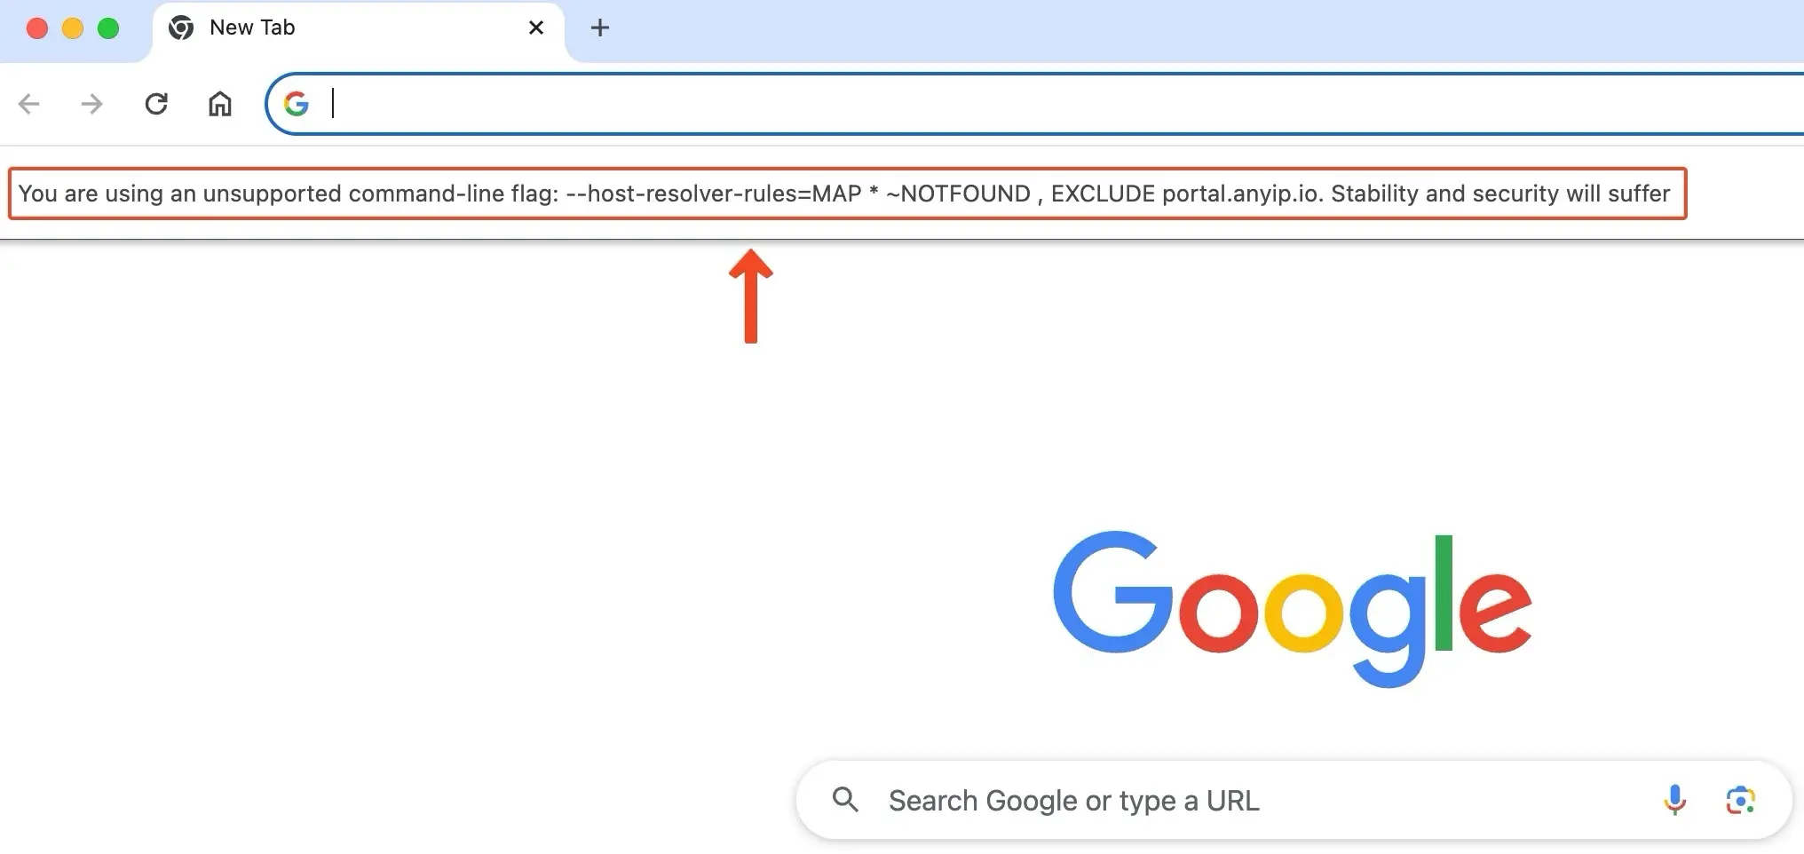1804x854 pixels.
Task: Click the red close window button
Action: coord(36,28)
